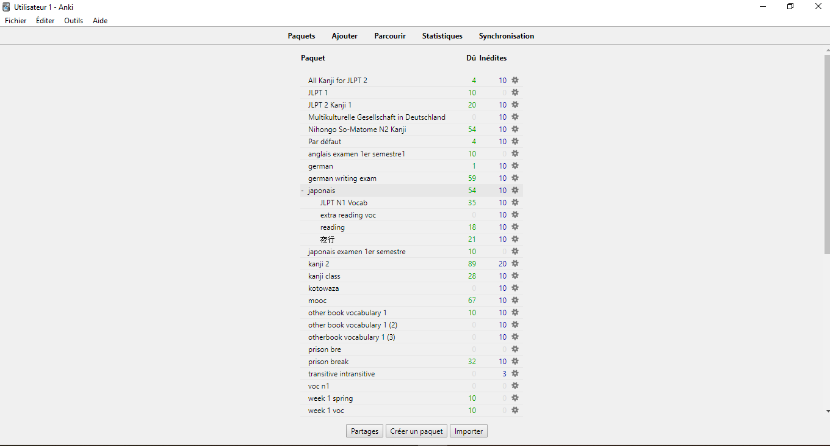Click new count 3 for transitive intransitive
This screenshot has width=830, height=446.
click(505, 374)
